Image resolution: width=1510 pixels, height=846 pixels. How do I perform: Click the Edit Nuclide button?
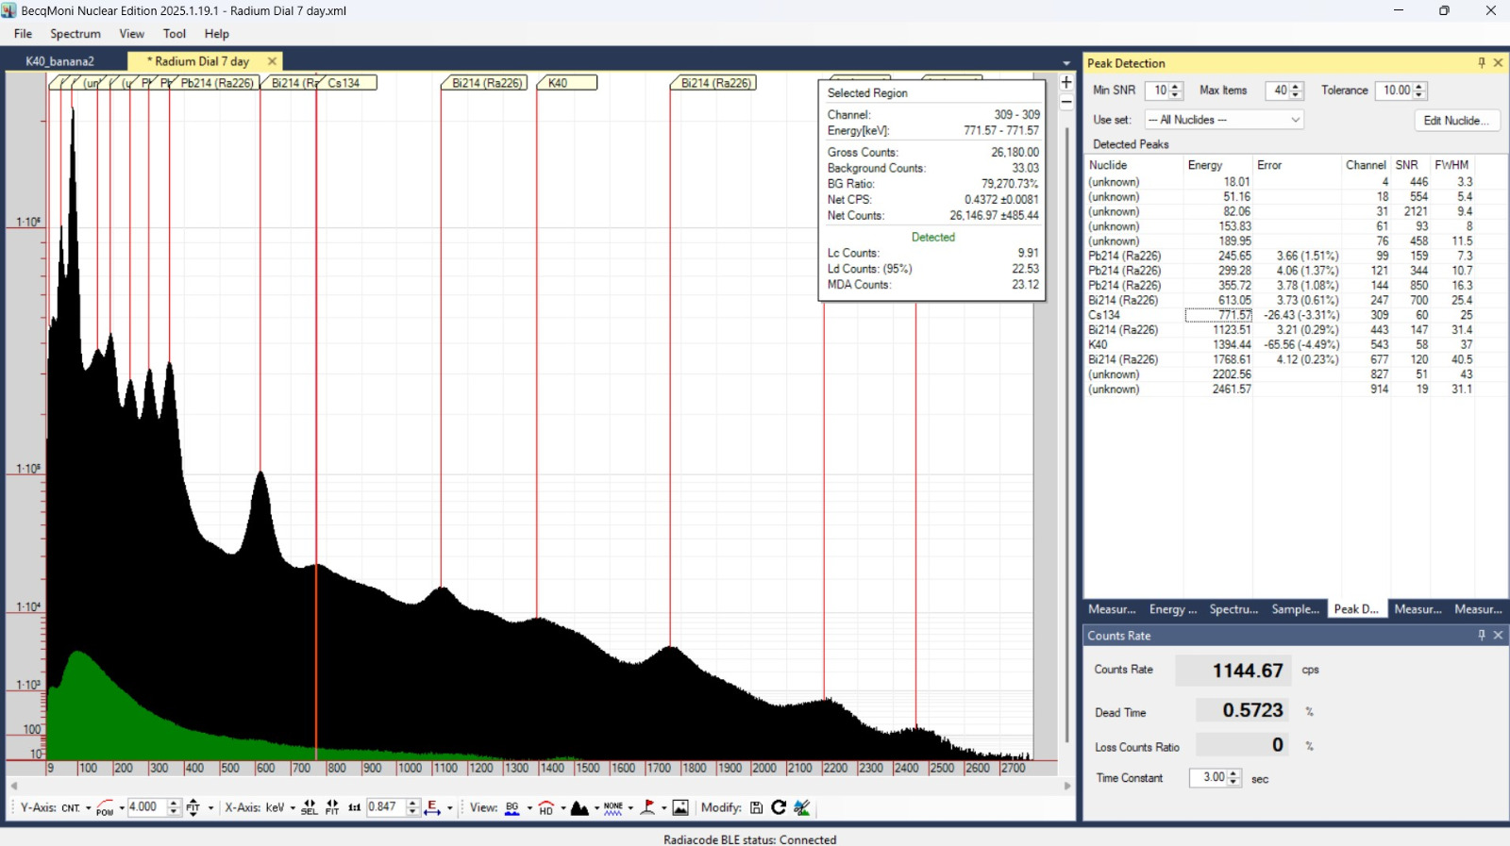(x=1456, y=121)
